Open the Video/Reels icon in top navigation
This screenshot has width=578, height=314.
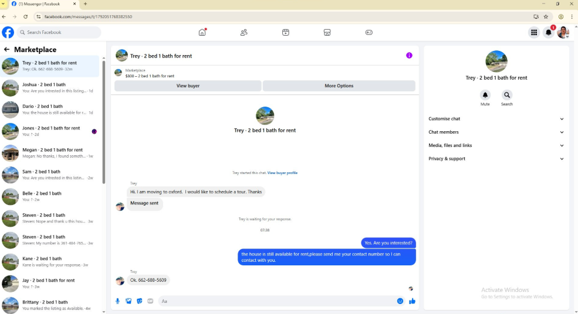point(286,32)
